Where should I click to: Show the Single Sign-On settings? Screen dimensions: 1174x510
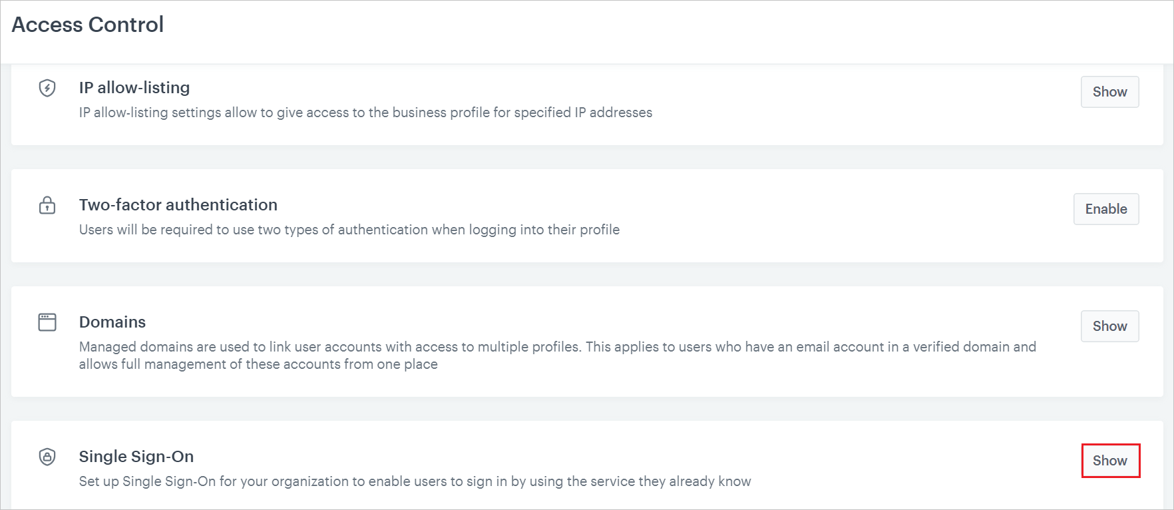coord(1109,461)
